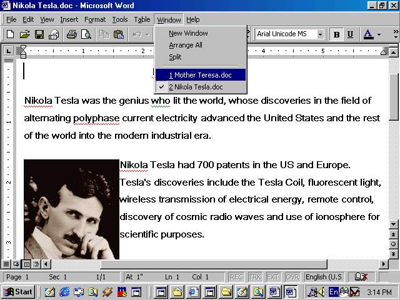Select checked Nikola Tesla.doc entry
Image resolution: width=400 pixels, height=300 pixels.
coord(201,87)
